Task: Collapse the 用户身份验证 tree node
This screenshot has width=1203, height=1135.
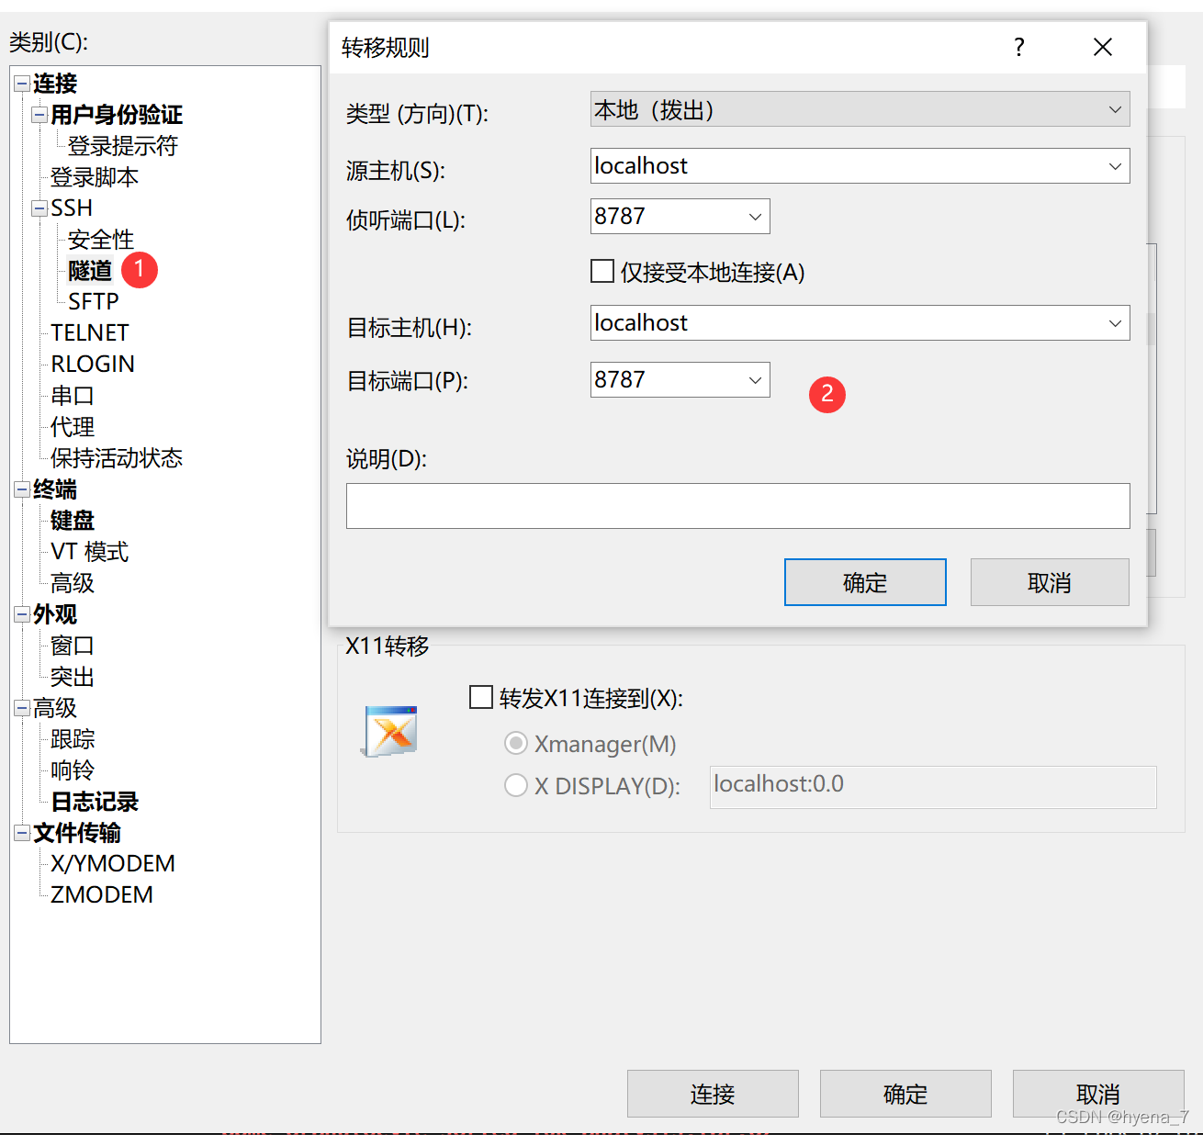Action: tap(39, 115)
